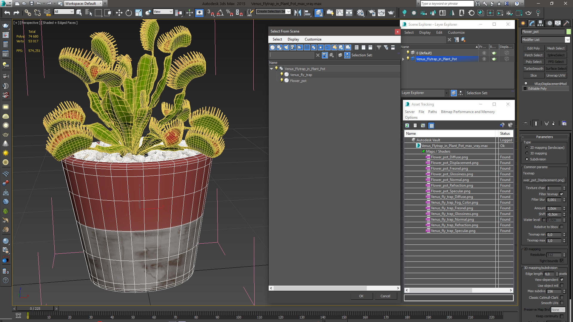Open Options menu in Asset Tracking
The width and height of the screenshot is (573, 322).
click(411, 117)
